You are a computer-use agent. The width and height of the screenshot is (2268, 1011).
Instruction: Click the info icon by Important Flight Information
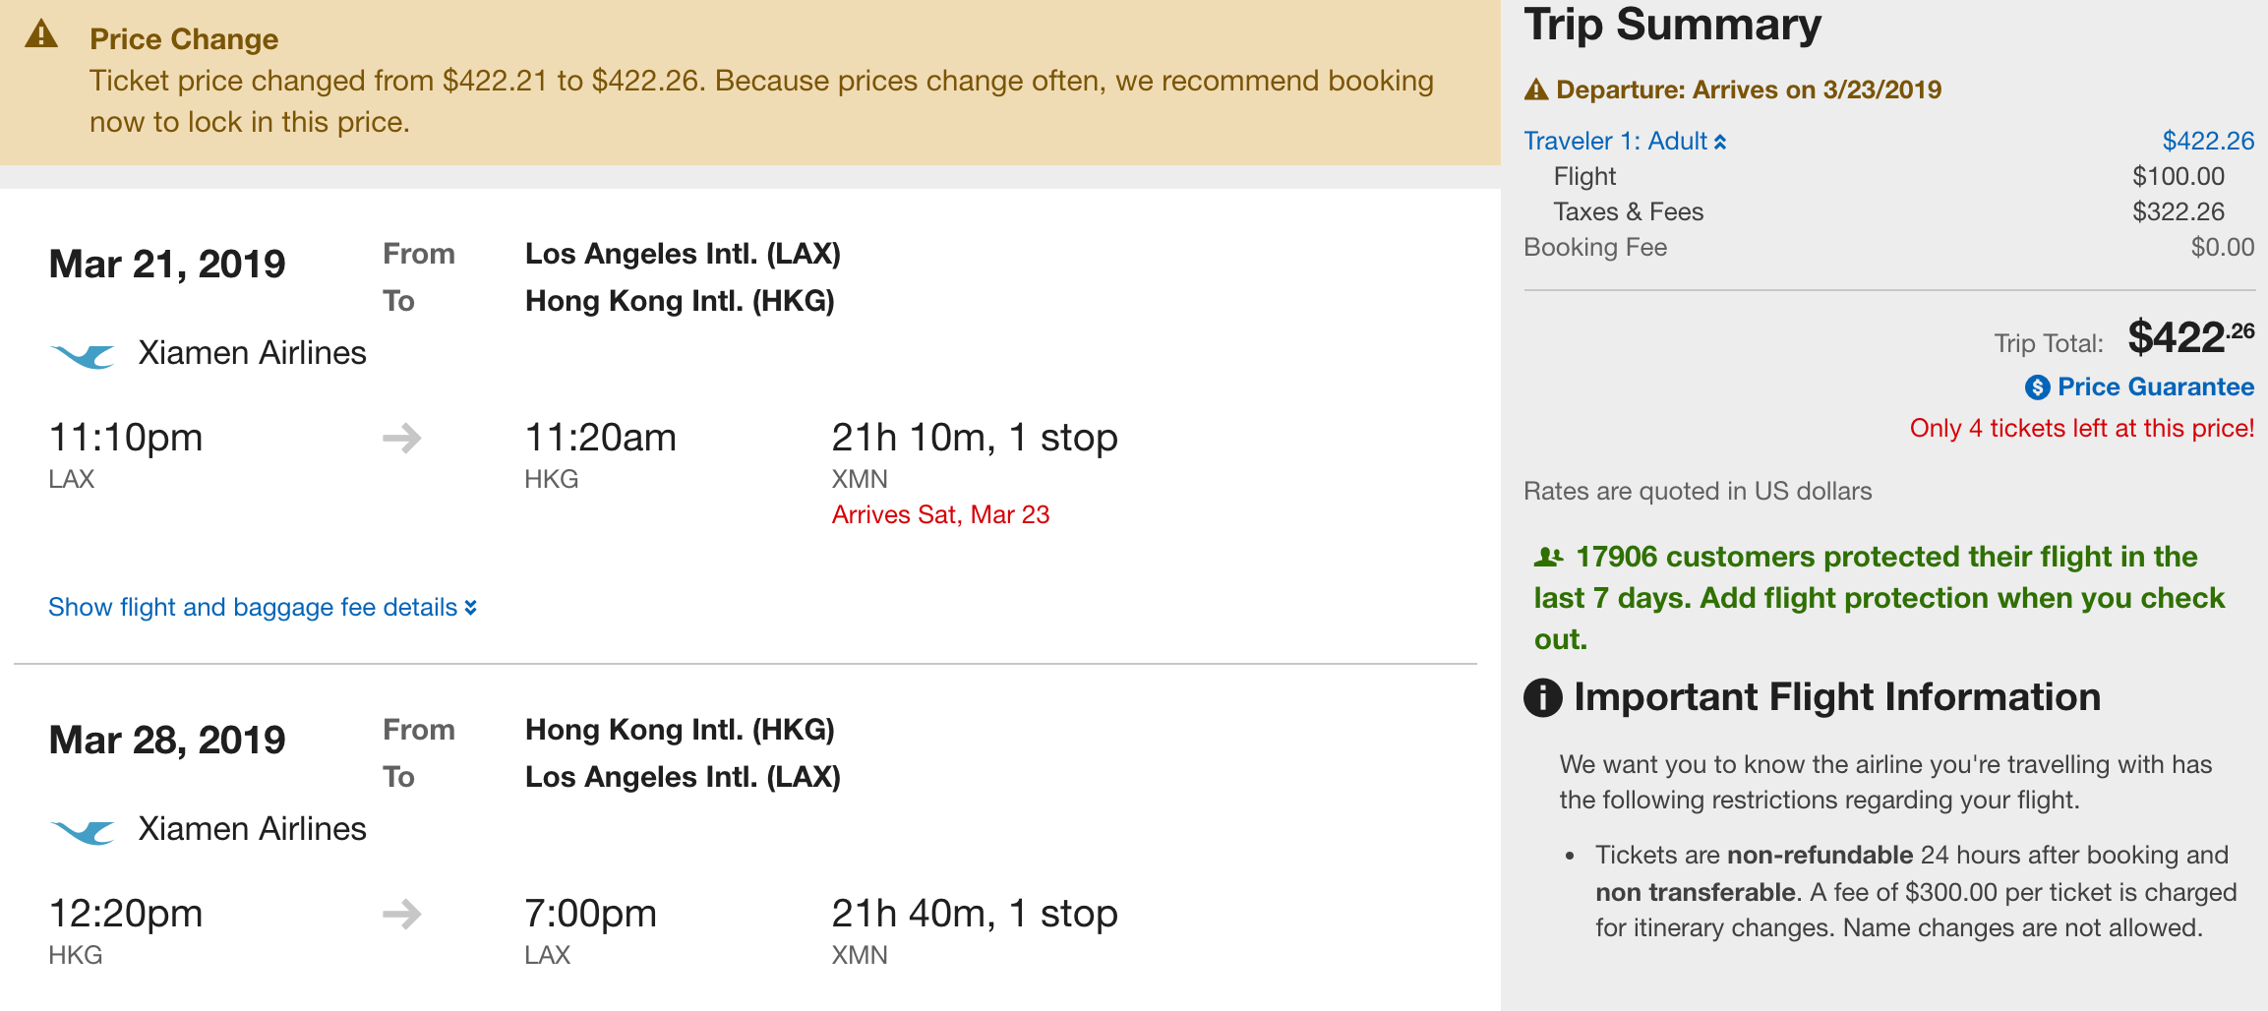point(1542,697)
